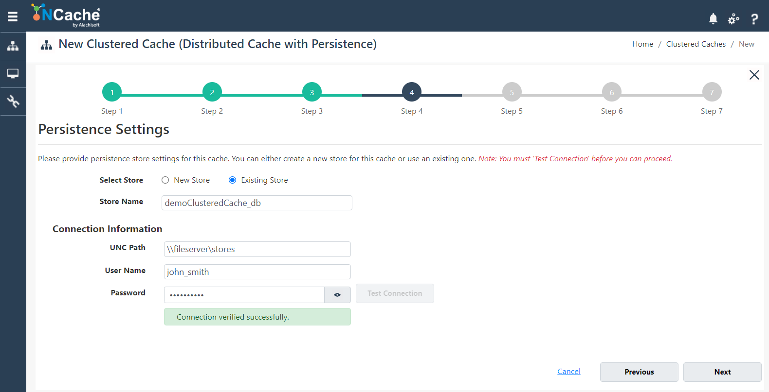769x392 pixels.
Task: Select New Store radio button
Action: tap(165, 180)
